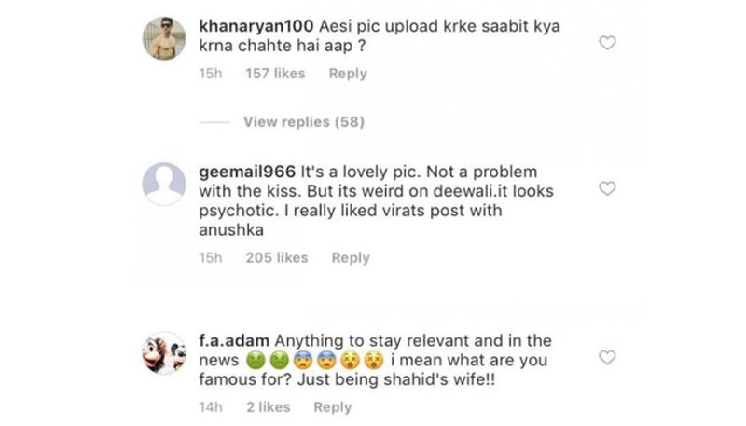Open khanaryan100's profile picture
The height and width of the screenshot is (426, 746).
[164, 39]
